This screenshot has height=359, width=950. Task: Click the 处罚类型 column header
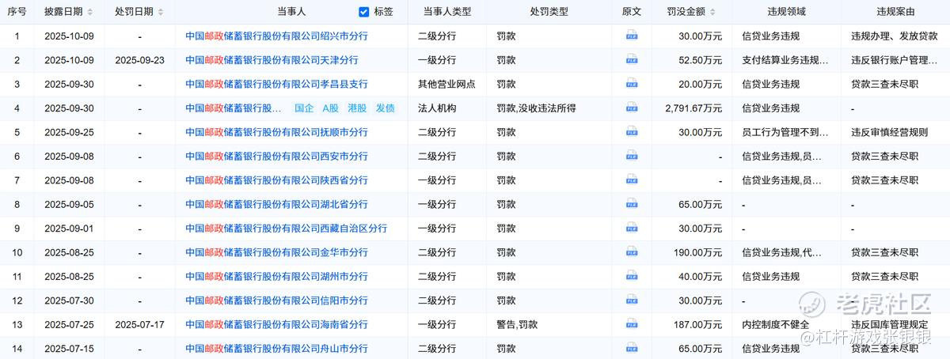coord(549,12)
